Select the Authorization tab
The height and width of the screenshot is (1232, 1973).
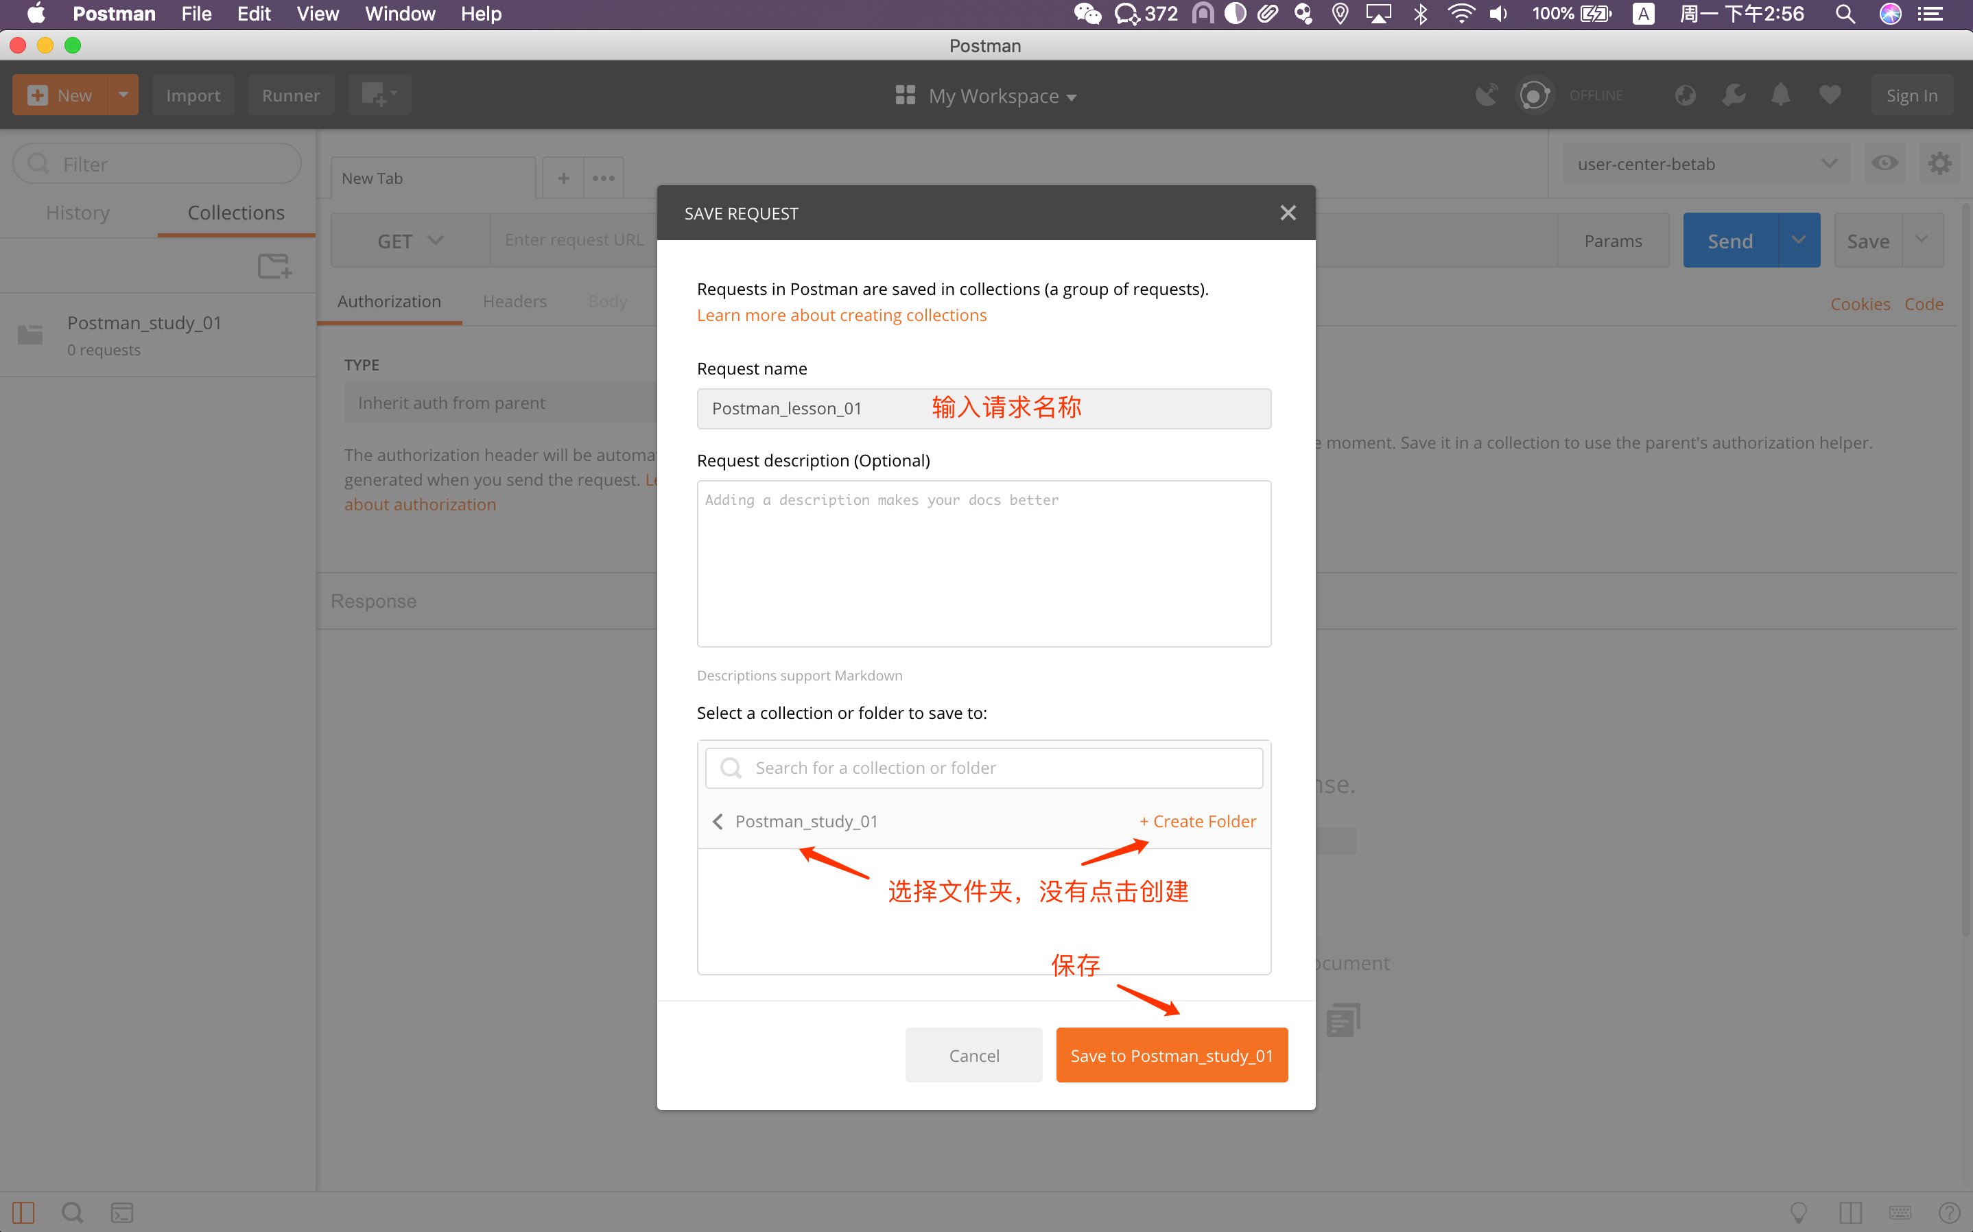390,301
